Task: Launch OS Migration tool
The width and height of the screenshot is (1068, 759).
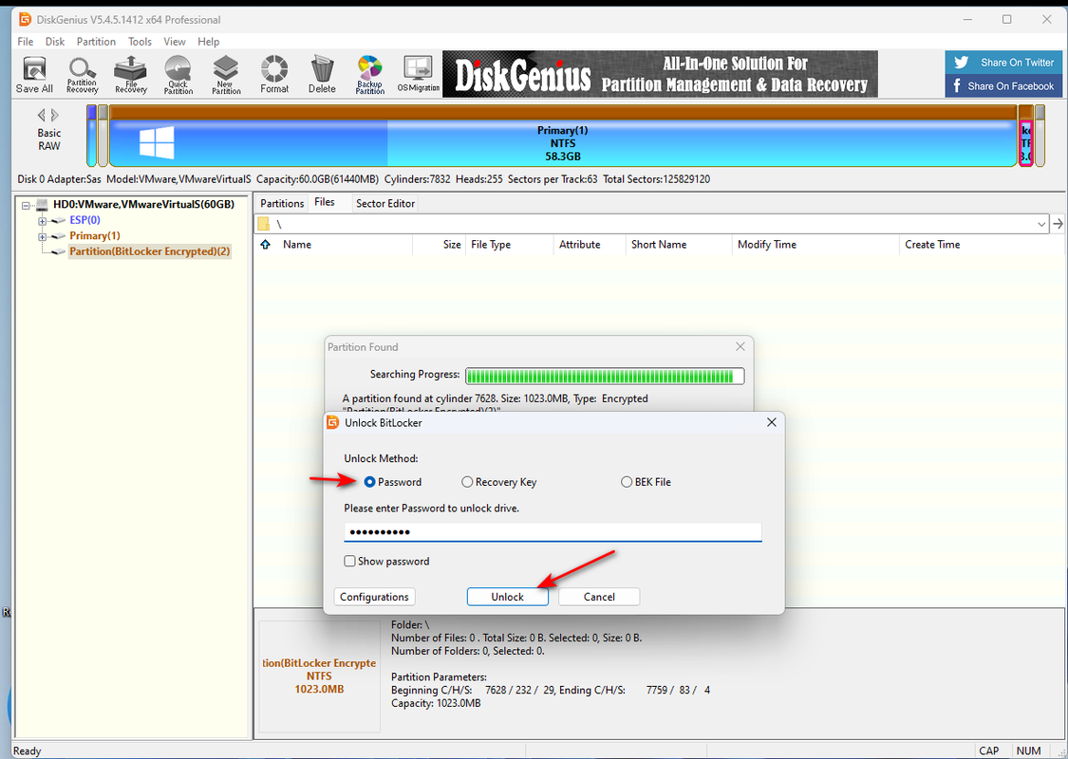Action: click(419, 75)
